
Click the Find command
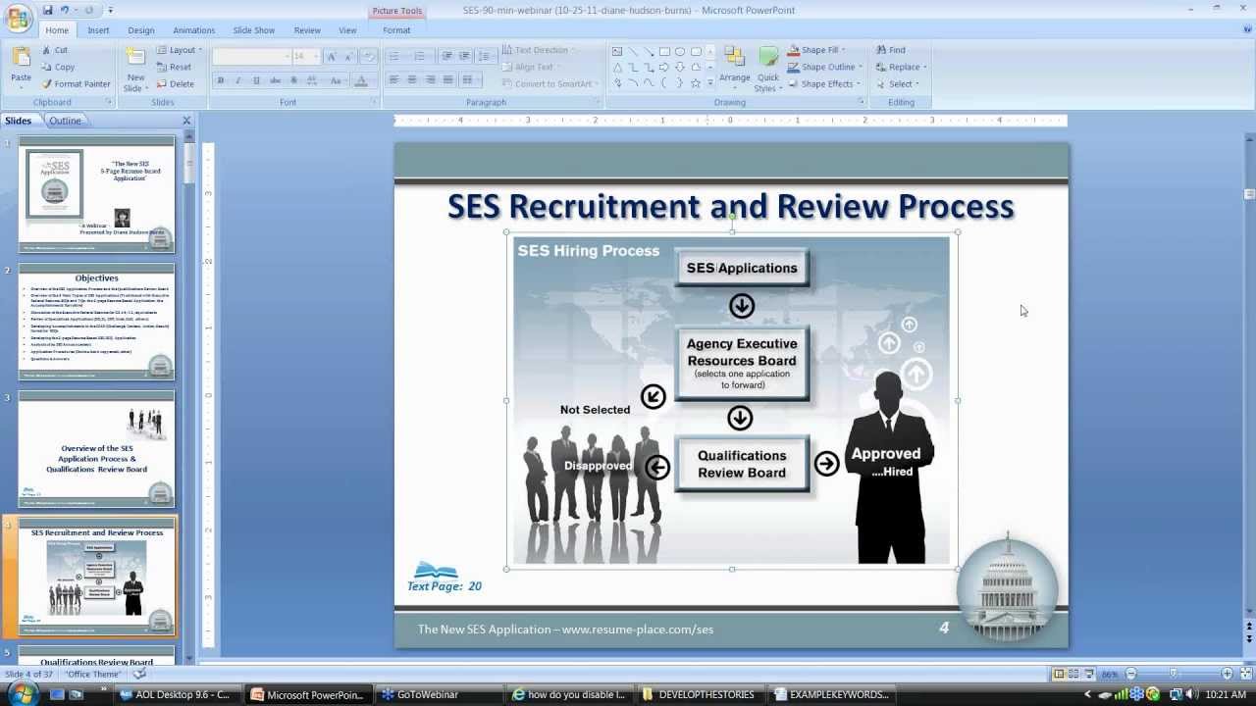coord(890,50)
